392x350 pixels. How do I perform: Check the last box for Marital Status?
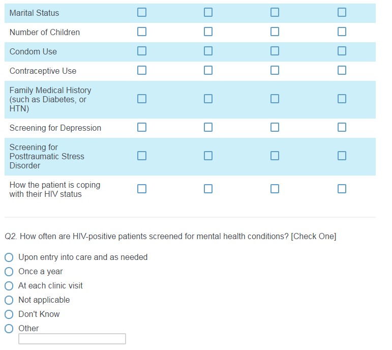pos(342,12)
